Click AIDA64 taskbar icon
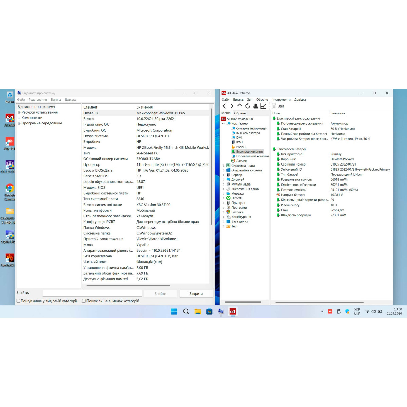 coord(233,312)
